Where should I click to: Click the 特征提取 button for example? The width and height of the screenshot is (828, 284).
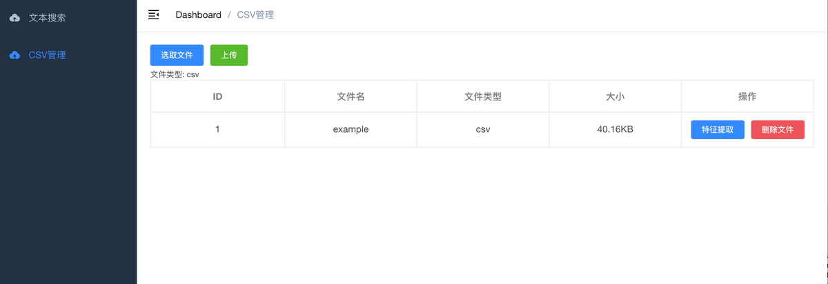(718, 129)
